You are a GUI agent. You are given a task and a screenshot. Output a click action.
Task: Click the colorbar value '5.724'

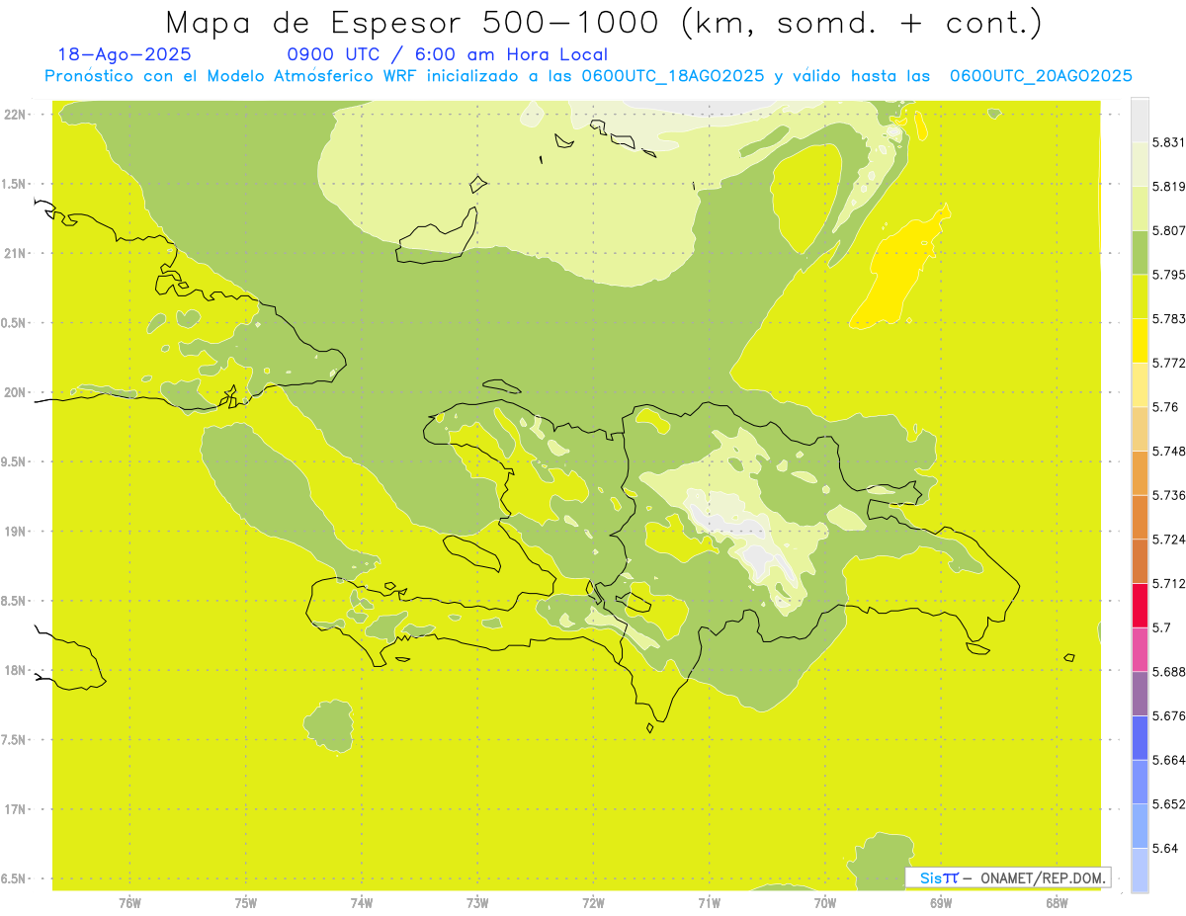point(1168,540)
